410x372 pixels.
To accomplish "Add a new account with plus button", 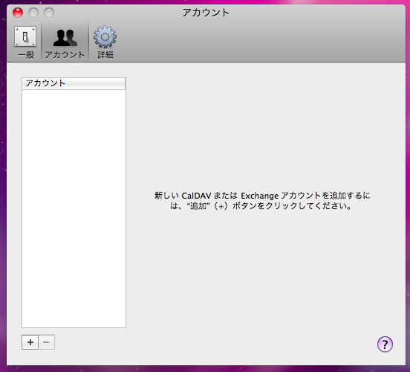I will pos(30,342).
